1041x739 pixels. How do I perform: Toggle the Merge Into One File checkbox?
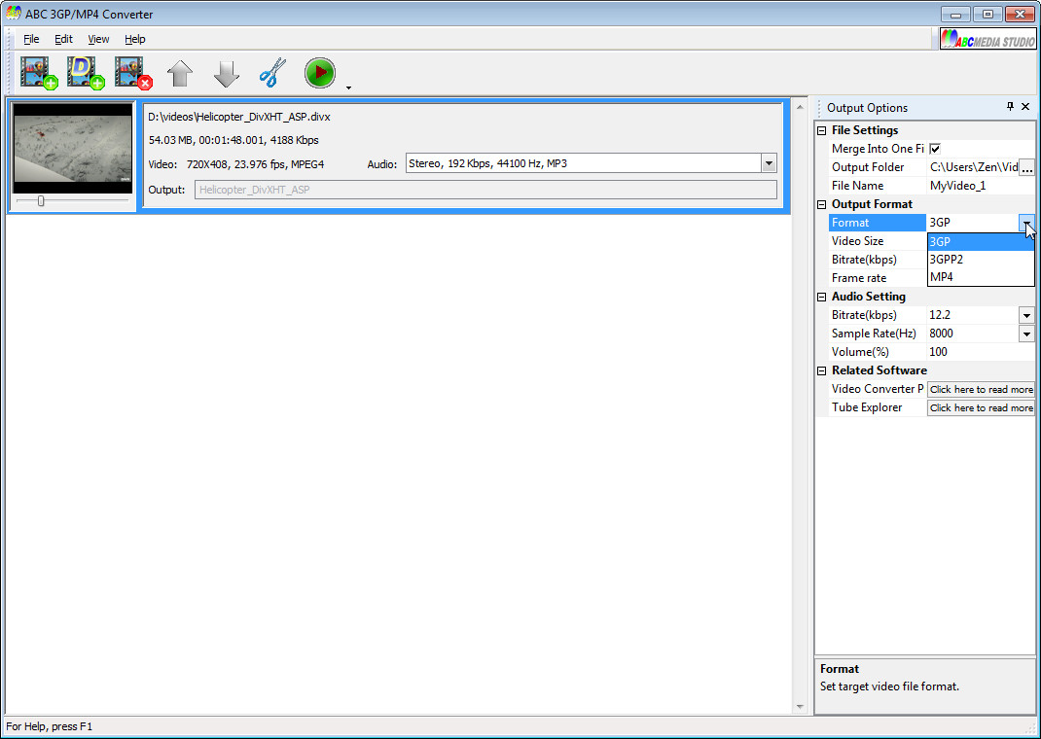[x=935, y=149]
